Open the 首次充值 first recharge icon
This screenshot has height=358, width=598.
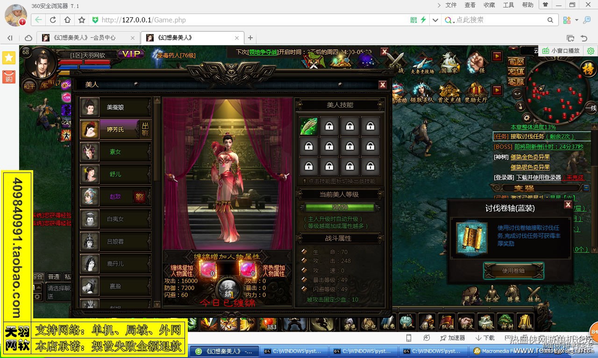pos(449,92)
